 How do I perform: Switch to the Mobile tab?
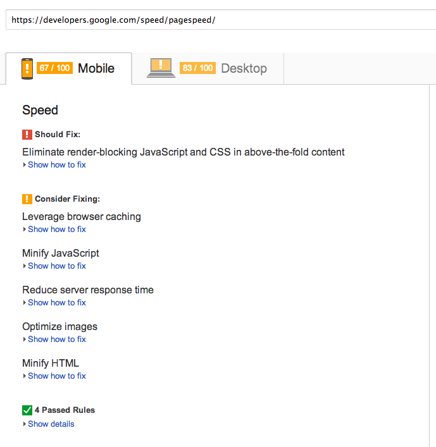96,68
